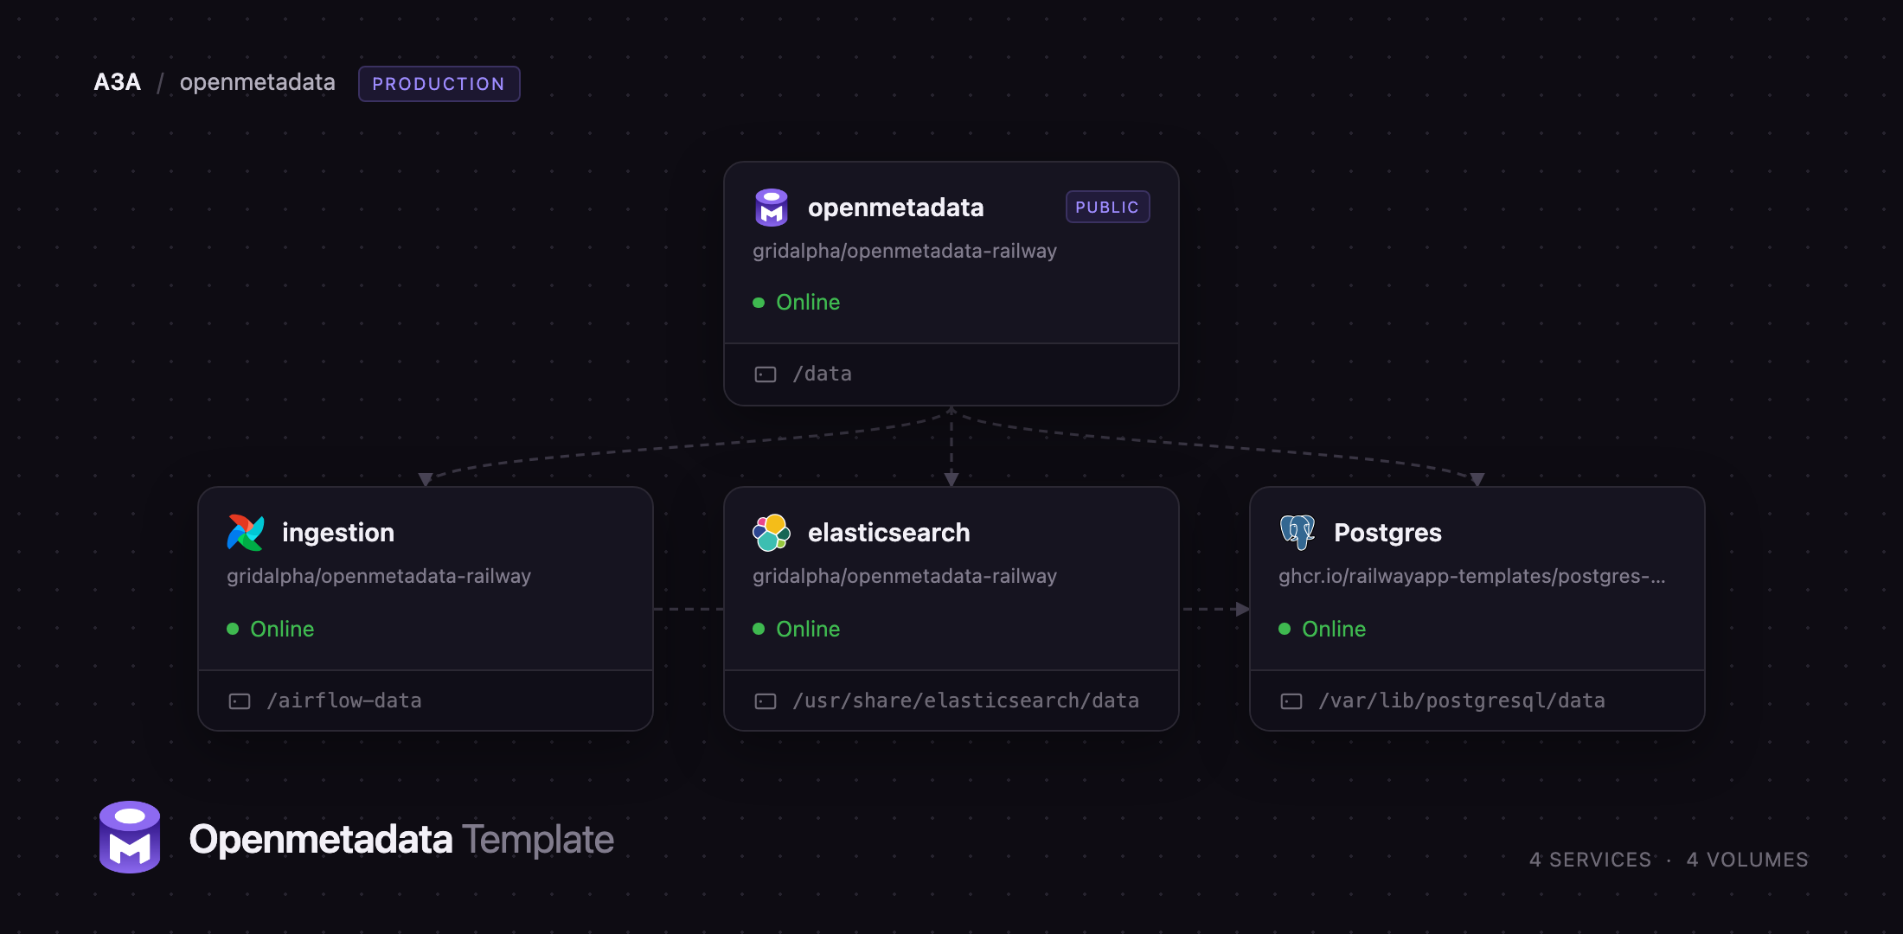Select the elasticsearch service card title

889,533
